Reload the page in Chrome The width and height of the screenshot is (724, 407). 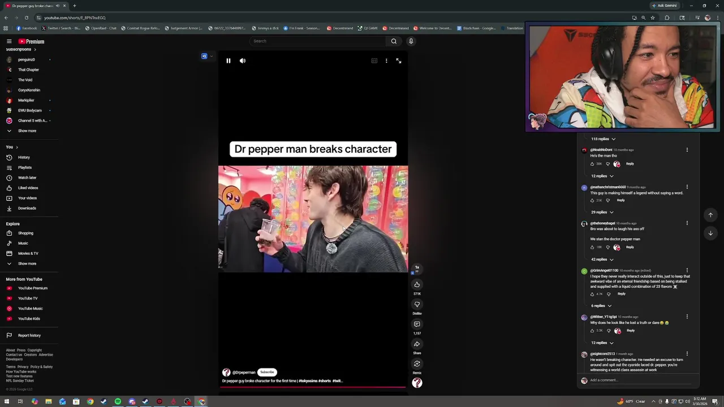click(x=26, y=18)
